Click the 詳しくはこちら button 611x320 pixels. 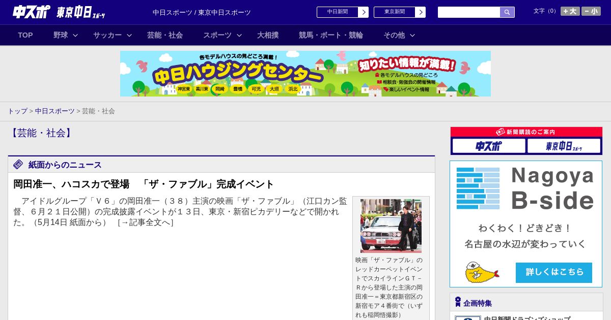click(x=554, y=272)
